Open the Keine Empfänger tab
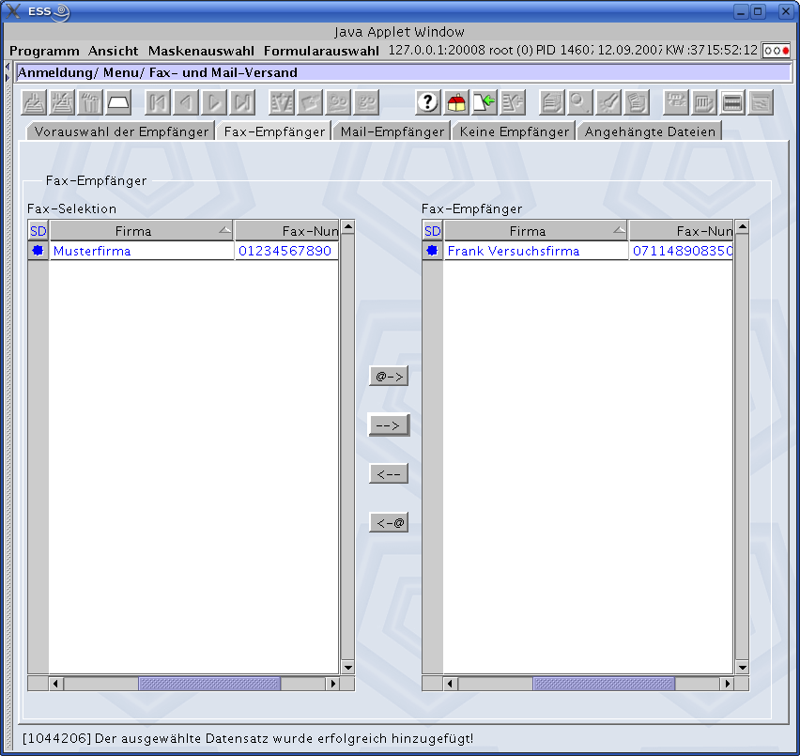Image resolution: width=800 pixels, height=756 pixels. coord(514,131)
